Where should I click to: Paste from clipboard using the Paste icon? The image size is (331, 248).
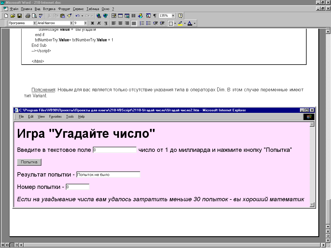(x=62, y=15)
